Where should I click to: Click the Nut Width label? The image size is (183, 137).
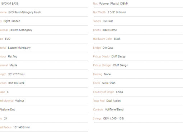click(x=99, y=12)
